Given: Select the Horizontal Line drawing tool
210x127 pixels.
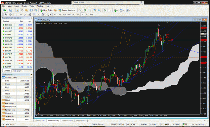Looking at the screenshot, I should coord(20,14).
